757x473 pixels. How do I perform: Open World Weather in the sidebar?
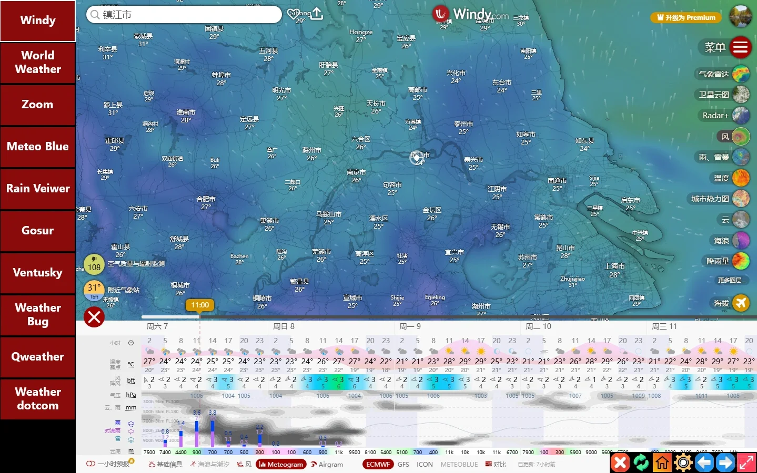tap(38, 63)
